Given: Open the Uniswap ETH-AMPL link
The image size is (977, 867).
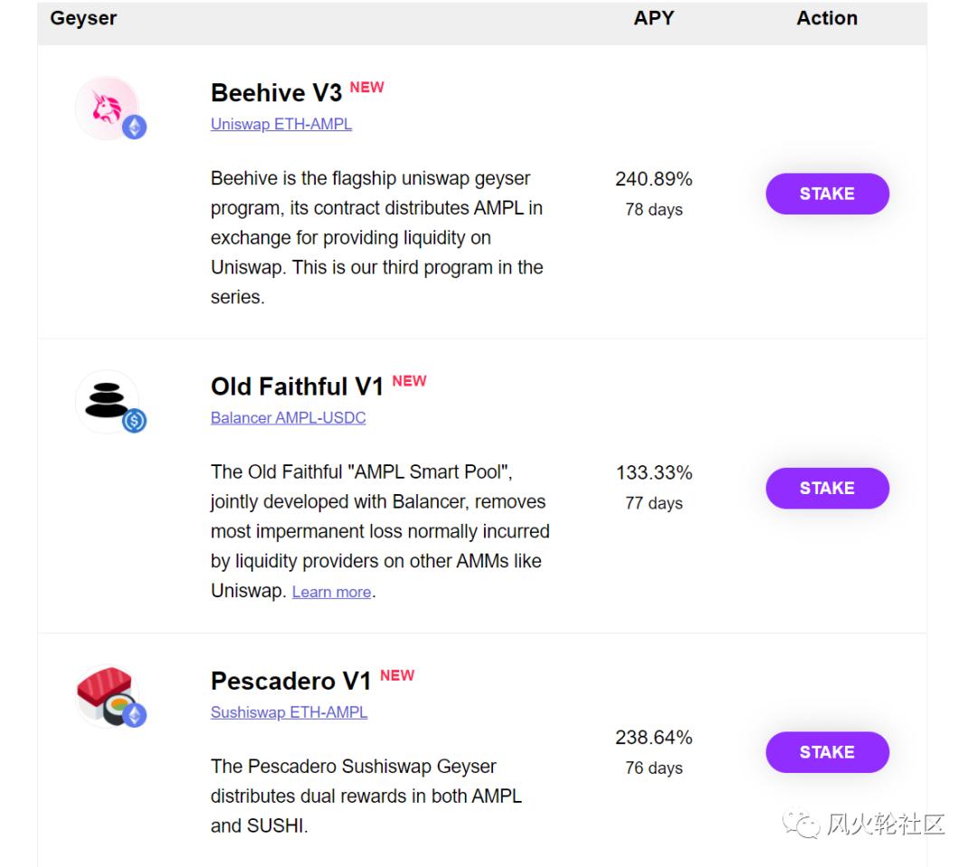Looking at the screenshot, I should 281,124.
